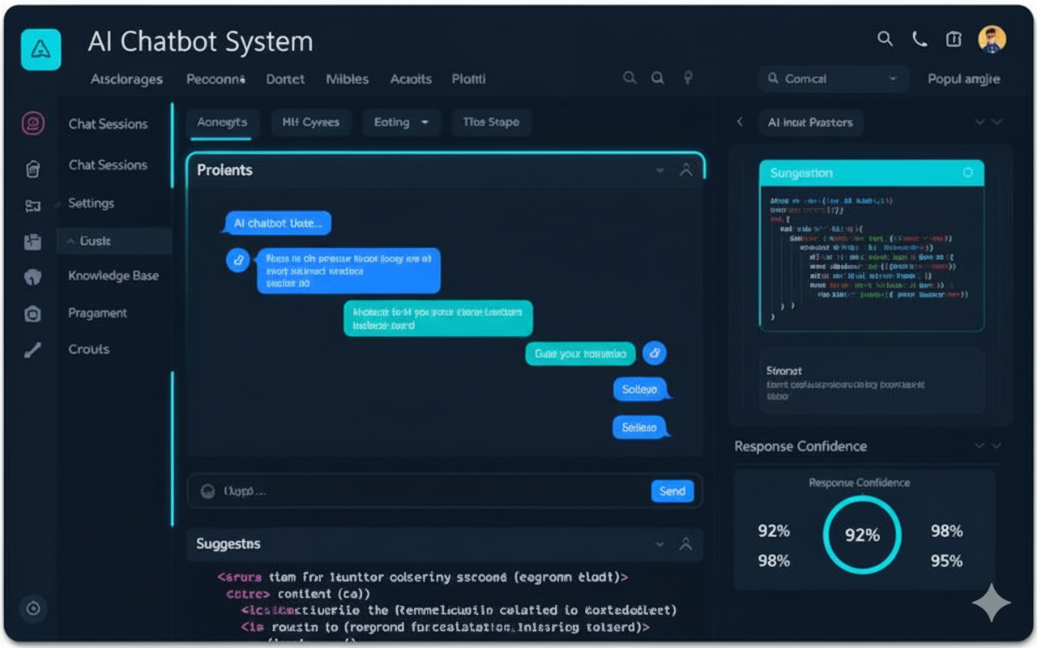The image size is (1037, 648).
Task: Click the Solleuo reply bubble
Action: (640, 390)
